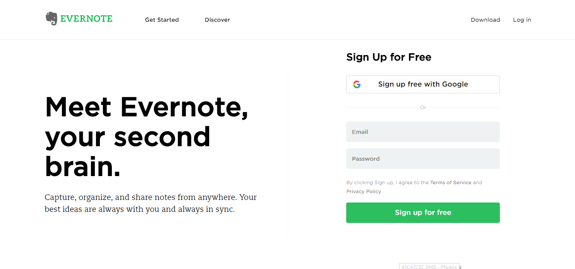
Task: Open the Privacy Policy link
Action: click(x=364, y=191)
